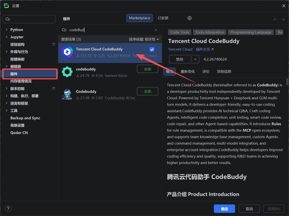Expand the Jupyter settings node
289x216 pixels.
tap(6, 37)
